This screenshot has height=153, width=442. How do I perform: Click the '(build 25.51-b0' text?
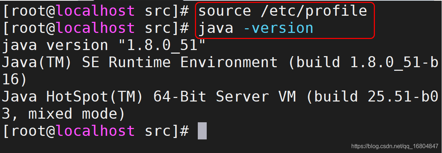[372, 97]
